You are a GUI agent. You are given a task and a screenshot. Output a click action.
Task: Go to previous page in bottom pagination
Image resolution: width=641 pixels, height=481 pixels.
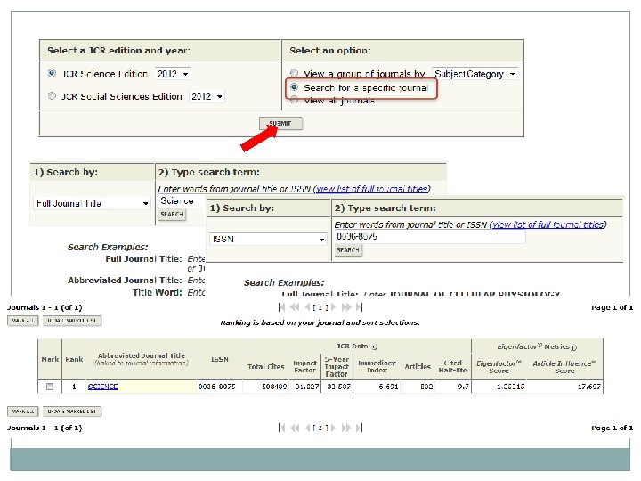pyautogui.click(x=308, y=428)
